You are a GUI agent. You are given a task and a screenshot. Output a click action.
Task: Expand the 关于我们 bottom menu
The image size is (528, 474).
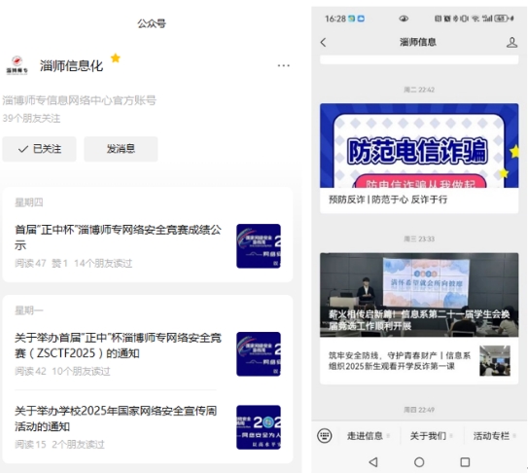(x=431, y=436)
